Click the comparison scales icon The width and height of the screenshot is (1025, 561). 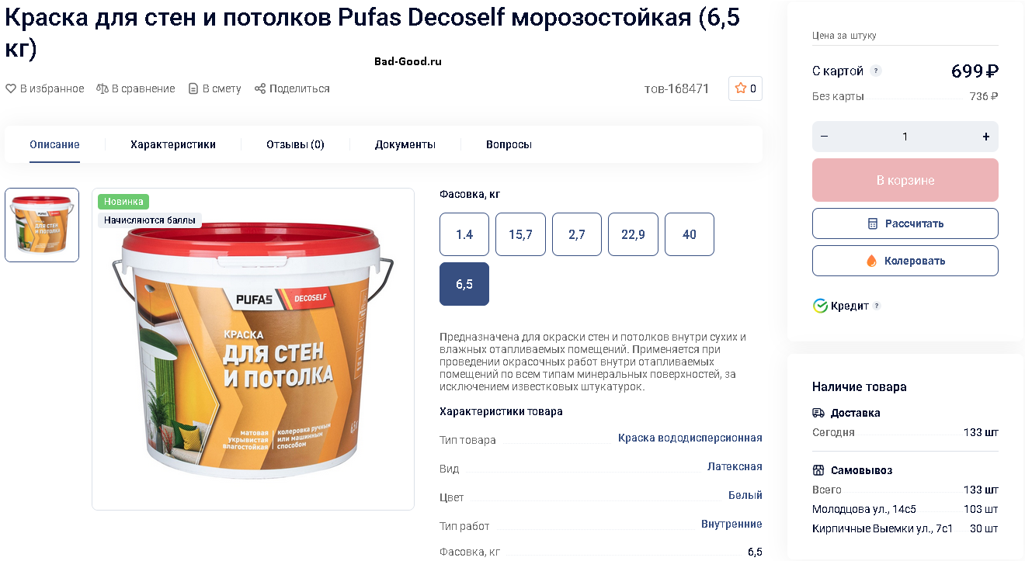(102, 89)
